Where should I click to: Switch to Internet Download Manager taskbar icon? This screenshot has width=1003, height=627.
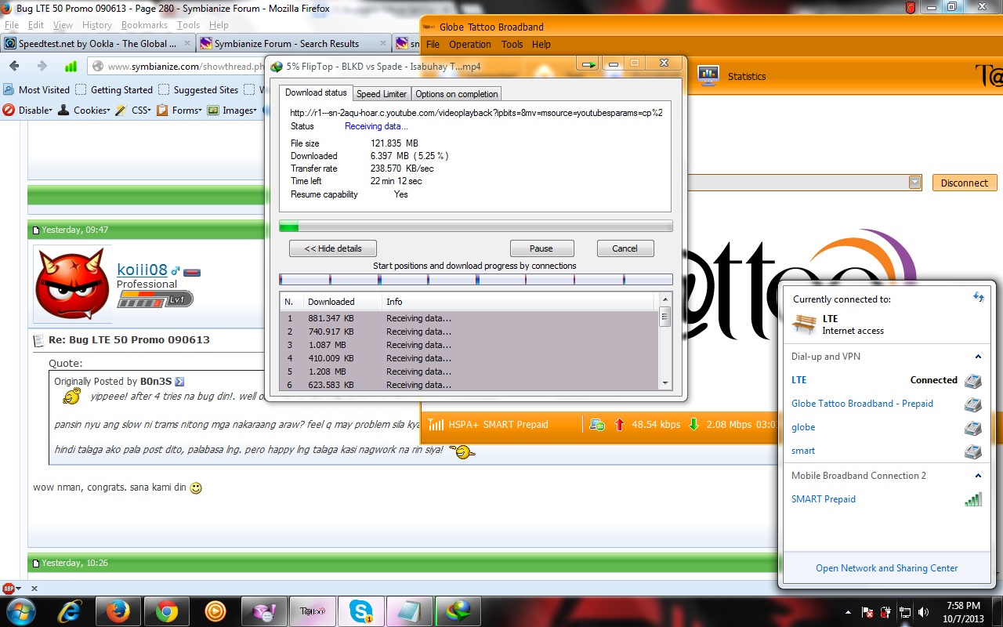coord(458,611)
